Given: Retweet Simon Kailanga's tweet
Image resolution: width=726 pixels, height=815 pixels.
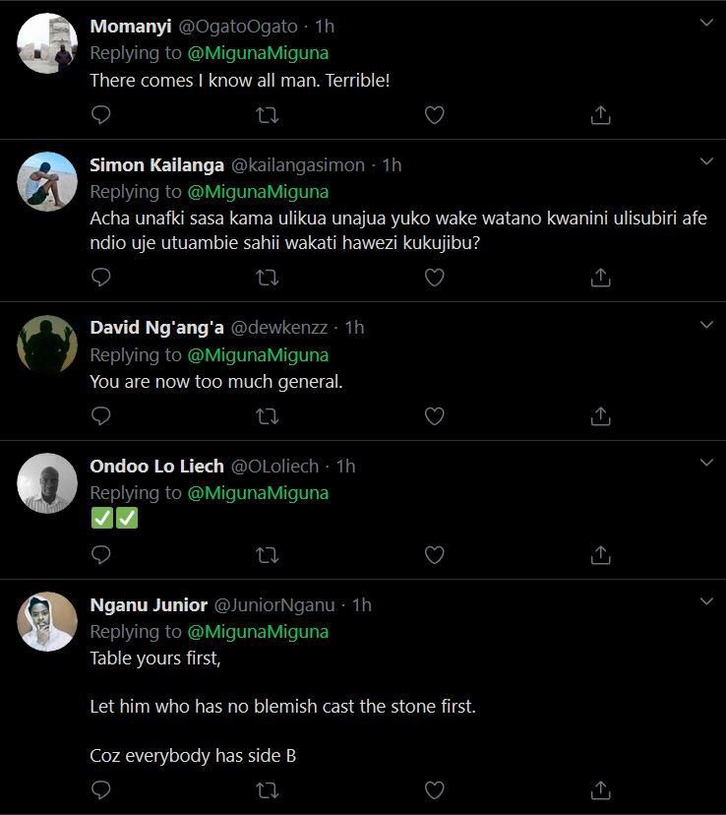Looking at the screenshot, I should [x=267, y=278].
